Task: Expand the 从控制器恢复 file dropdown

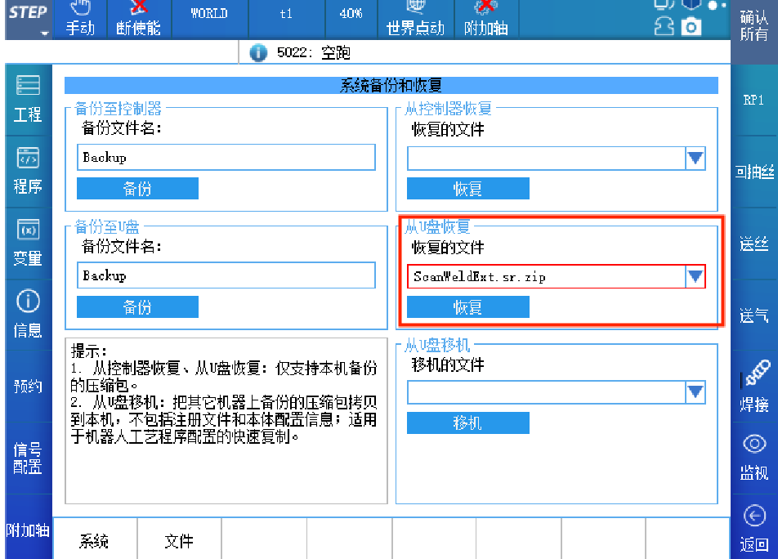Action: click(695, 159)
